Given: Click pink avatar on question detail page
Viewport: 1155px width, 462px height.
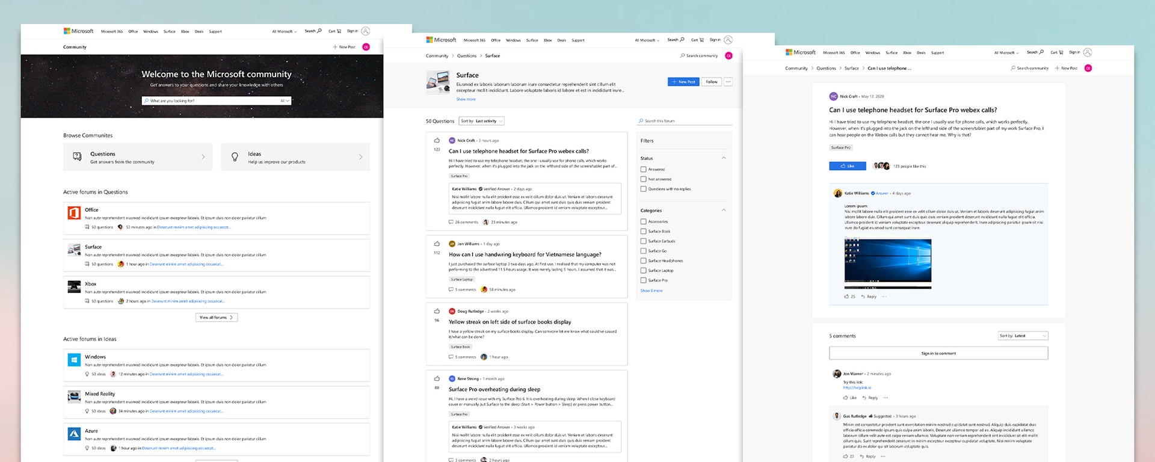Looking at the screenshot, I should tap(1088, 68).
